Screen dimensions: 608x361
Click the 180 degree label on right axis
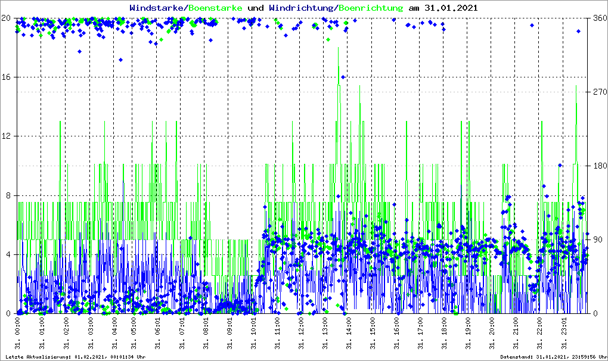[x=598, y=166]
